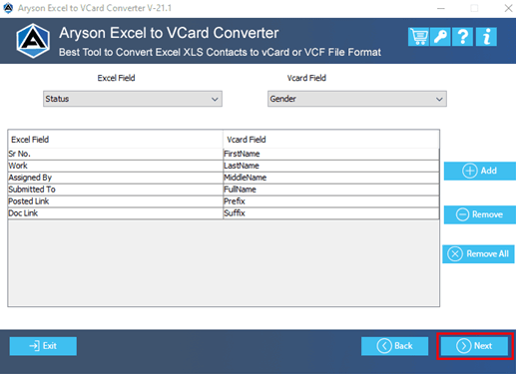Click the LastName cell
Viewport: 516px width, 374px height.
coord(331,166)
